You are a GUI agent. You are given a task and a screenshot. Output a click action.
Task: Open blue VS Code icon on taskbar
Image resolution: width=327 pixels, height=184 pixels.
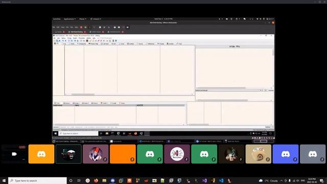tap(221, 180)
